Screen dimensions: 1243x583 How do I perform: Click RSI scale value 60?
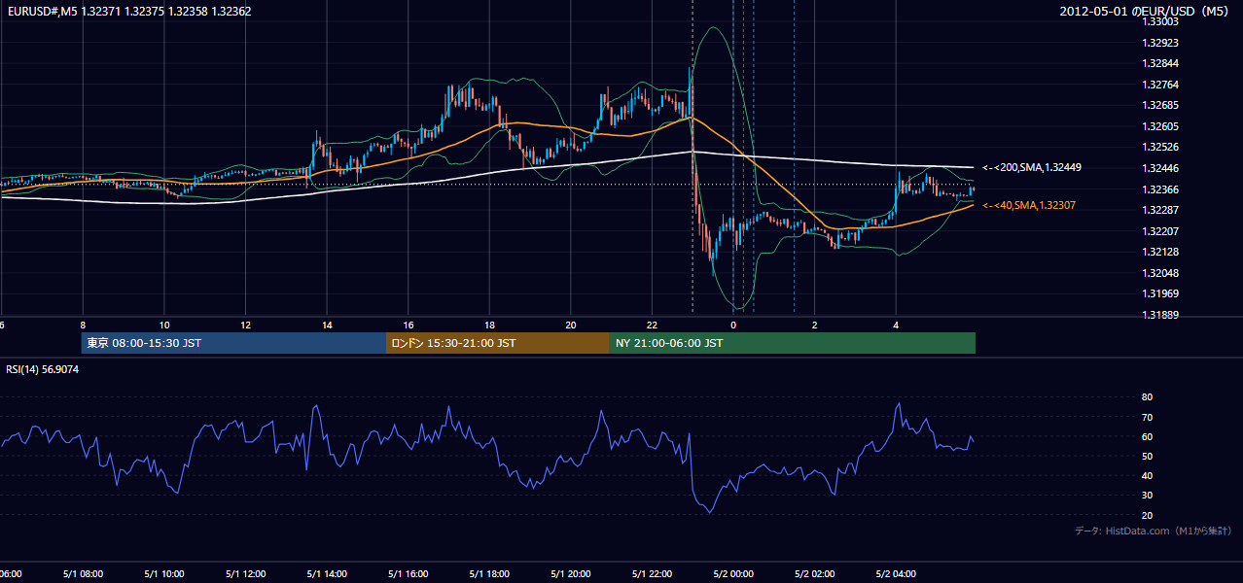click(1147, 436)
